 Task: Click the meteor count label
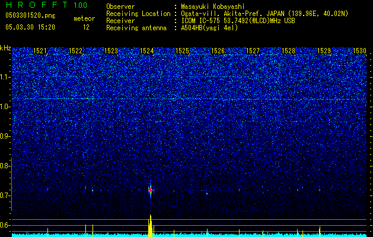84,18
